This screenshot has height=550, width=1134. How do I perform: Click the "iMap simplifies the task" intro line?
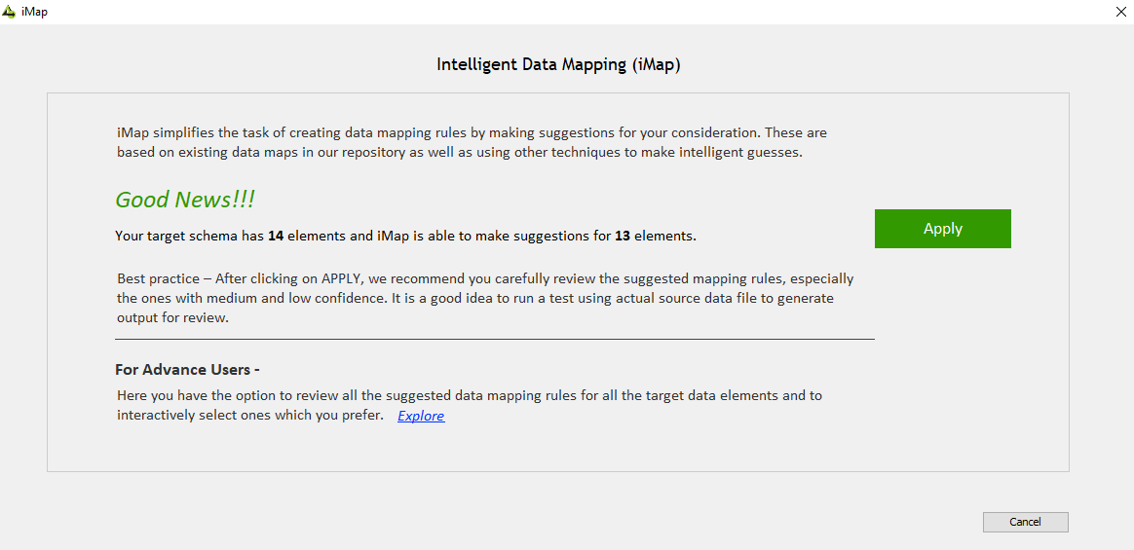(205, 132)
